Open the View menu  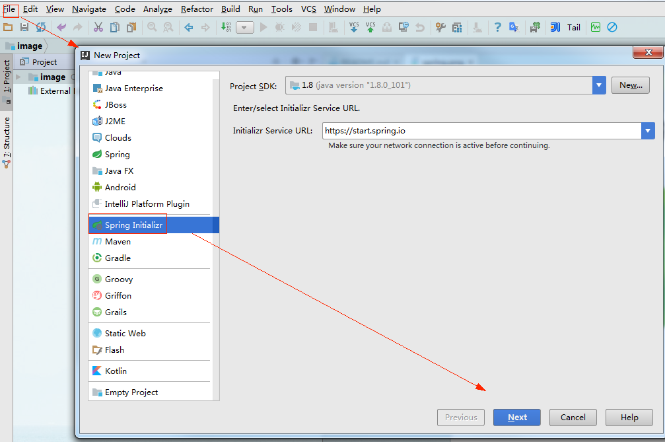click(55, 9)
